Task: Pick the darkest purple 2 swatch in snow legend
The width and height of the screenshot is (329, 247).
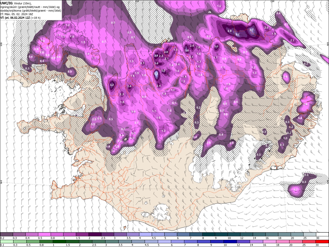Action: 95,234
